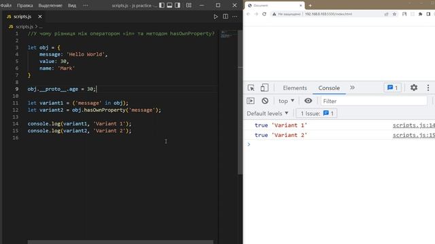This screenshot has width=435, height=244.
Task: Select the Document browser tab
Action: (x=275, y=5)
